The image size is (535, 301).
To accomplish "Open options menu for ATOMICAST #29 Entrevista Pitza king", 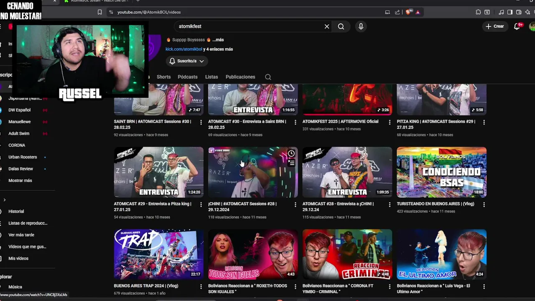I will [x=201, y=204].
